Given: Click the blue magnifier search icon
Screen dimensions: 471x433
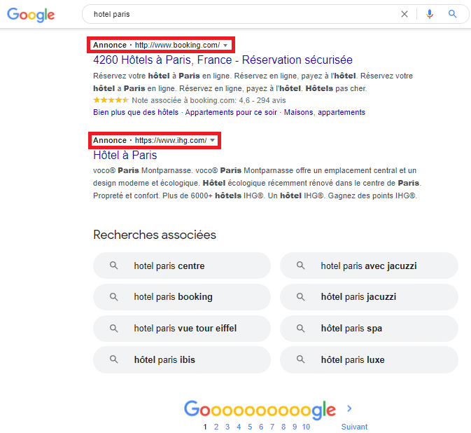Looking at the screenshot, I should tap(452, 14).
